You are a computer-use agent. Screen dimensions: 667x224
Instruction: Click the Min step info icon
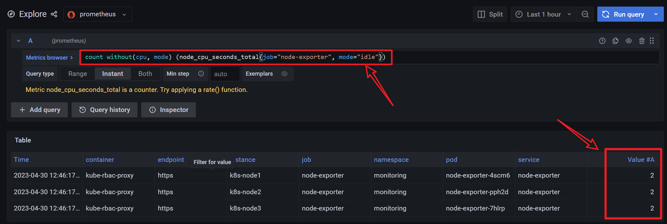(x=201, y=74)
